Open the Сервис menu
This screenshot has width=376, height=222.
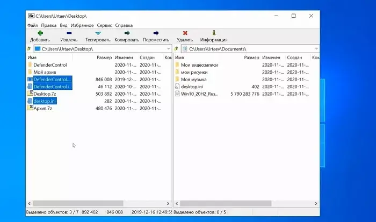click(104, 25)
